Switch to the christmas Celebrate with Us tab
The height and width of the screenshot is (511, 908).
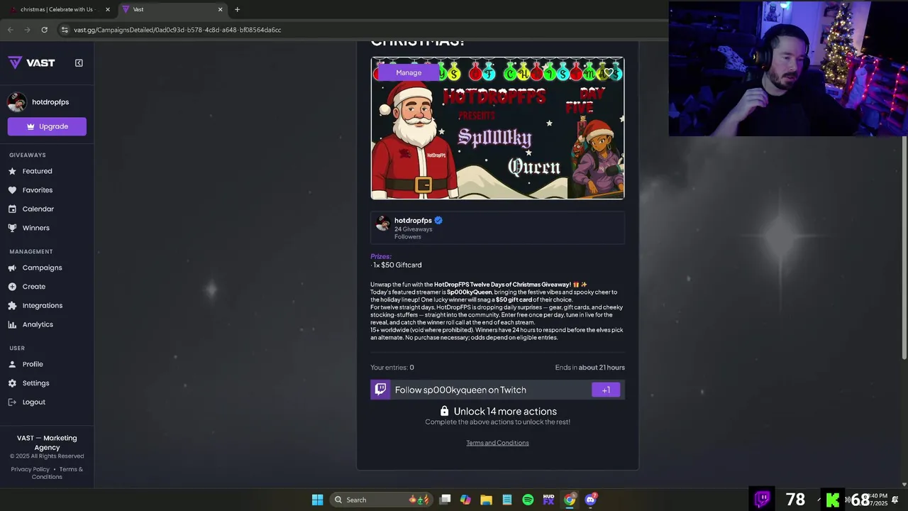click(57, 9)
